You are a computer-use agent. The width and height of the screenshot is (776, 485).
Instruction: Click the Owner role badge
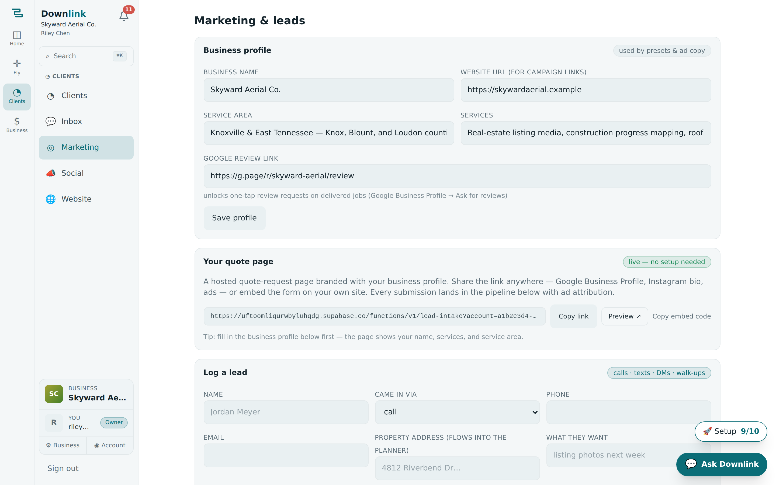(114, 422)
